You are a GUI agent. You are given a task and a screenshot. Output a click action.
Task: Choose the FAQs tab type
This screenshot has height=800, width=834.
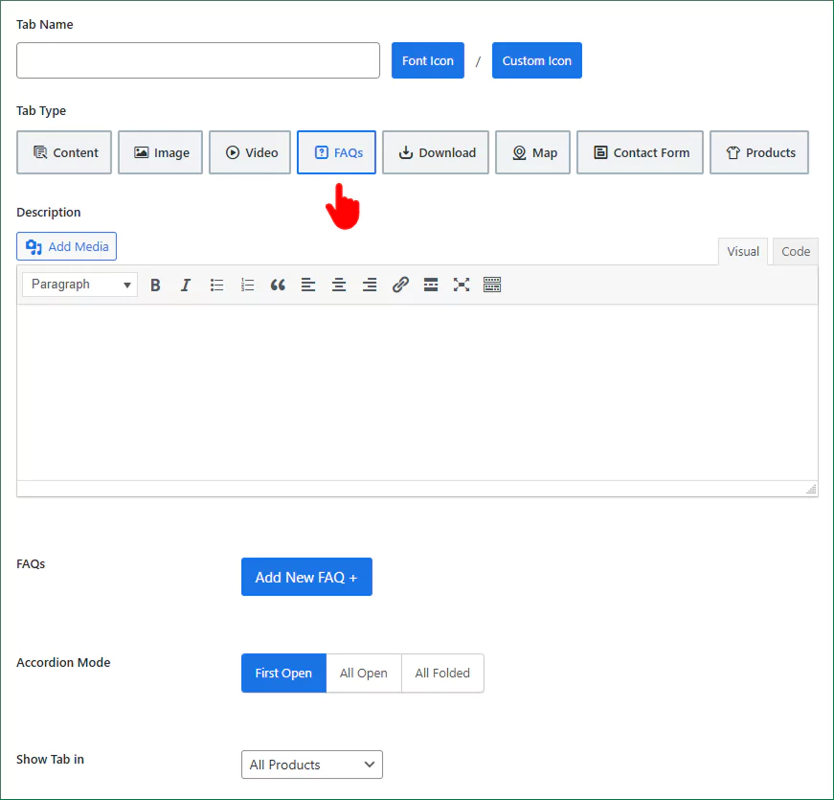click(x=337, y=152)
